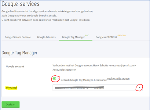Click the GROEIEN badge on reCAPTCHA
This screenshot has width=150, height=110.
(x=122, y=35)
